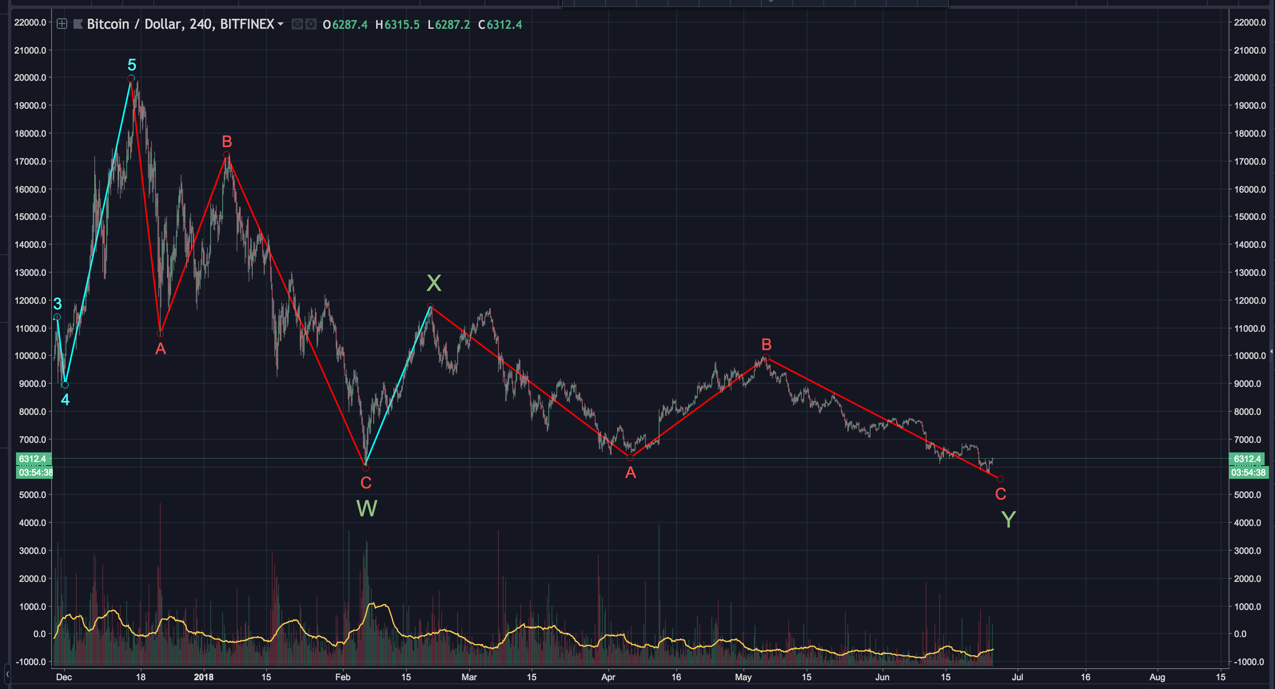Click the red B label near 17000
The width and height of the screenshot is (1275, 689).
[227, 141]
